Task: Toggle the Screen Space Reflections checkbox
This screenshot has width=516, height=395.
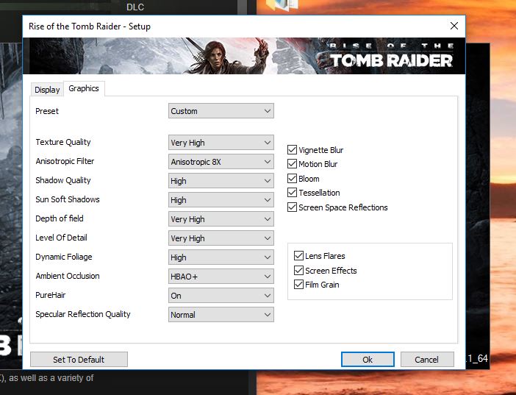Action: coord(292,207)
